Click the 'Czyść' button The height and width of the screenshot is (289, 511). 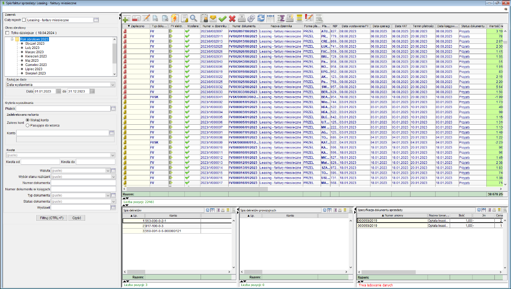coord(77,217)
